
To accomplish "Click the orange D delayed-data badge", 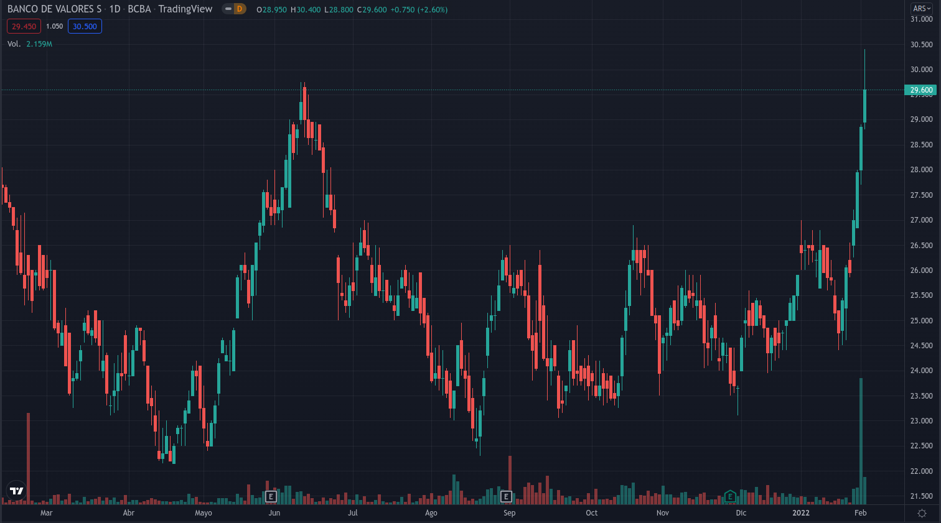I will pyautogui.click(x=240, y=9).
